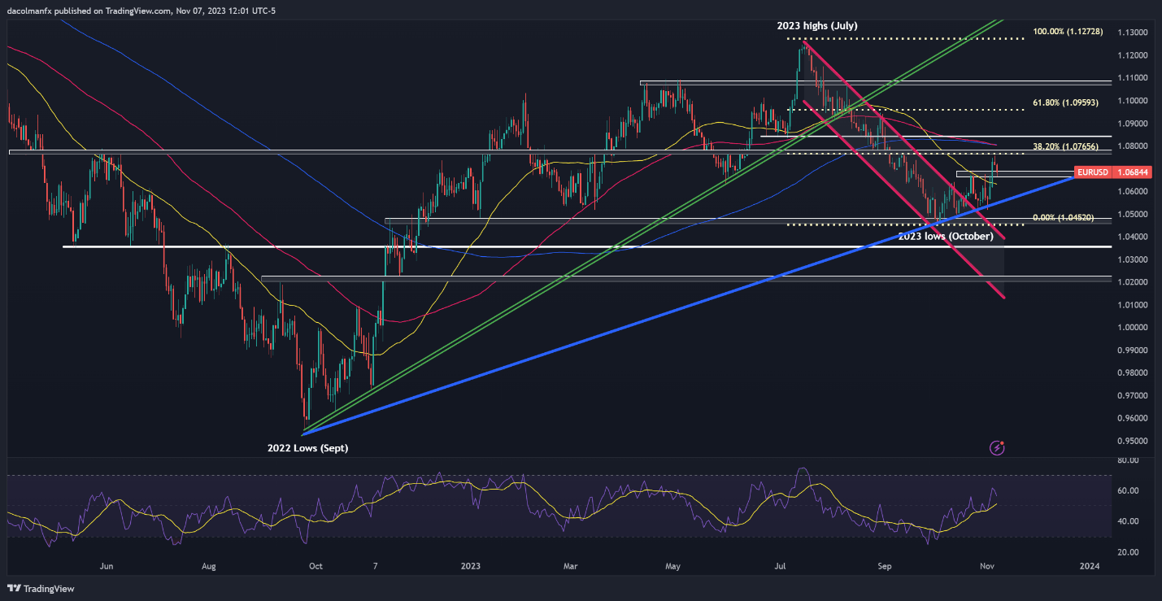Click the 1.12000 price axis label

pos(1132,55)
